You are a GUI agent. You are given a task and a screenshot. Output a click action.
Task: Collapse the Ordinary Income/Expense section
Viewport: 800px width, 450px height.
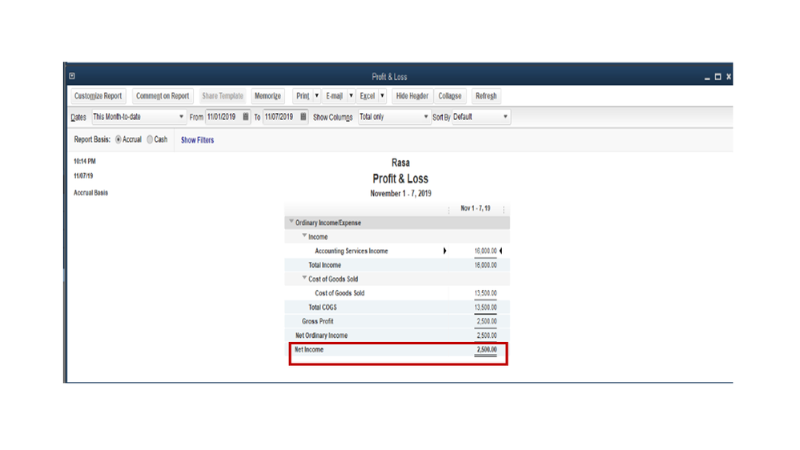coord(291,222)
